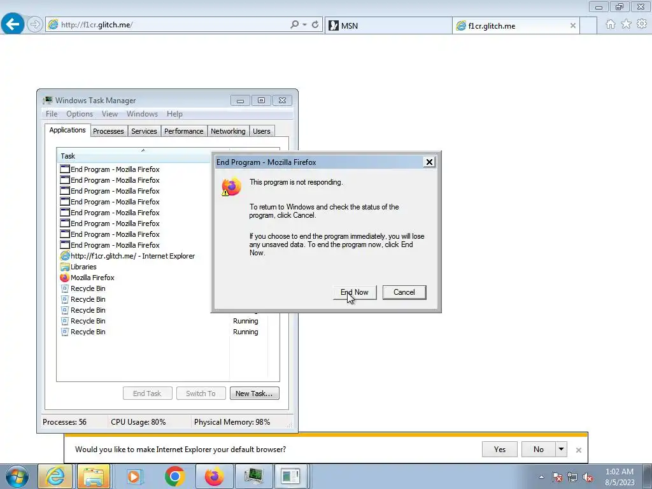Click the Switch To button
Screen dimensions: 652x489
(201, 393)
